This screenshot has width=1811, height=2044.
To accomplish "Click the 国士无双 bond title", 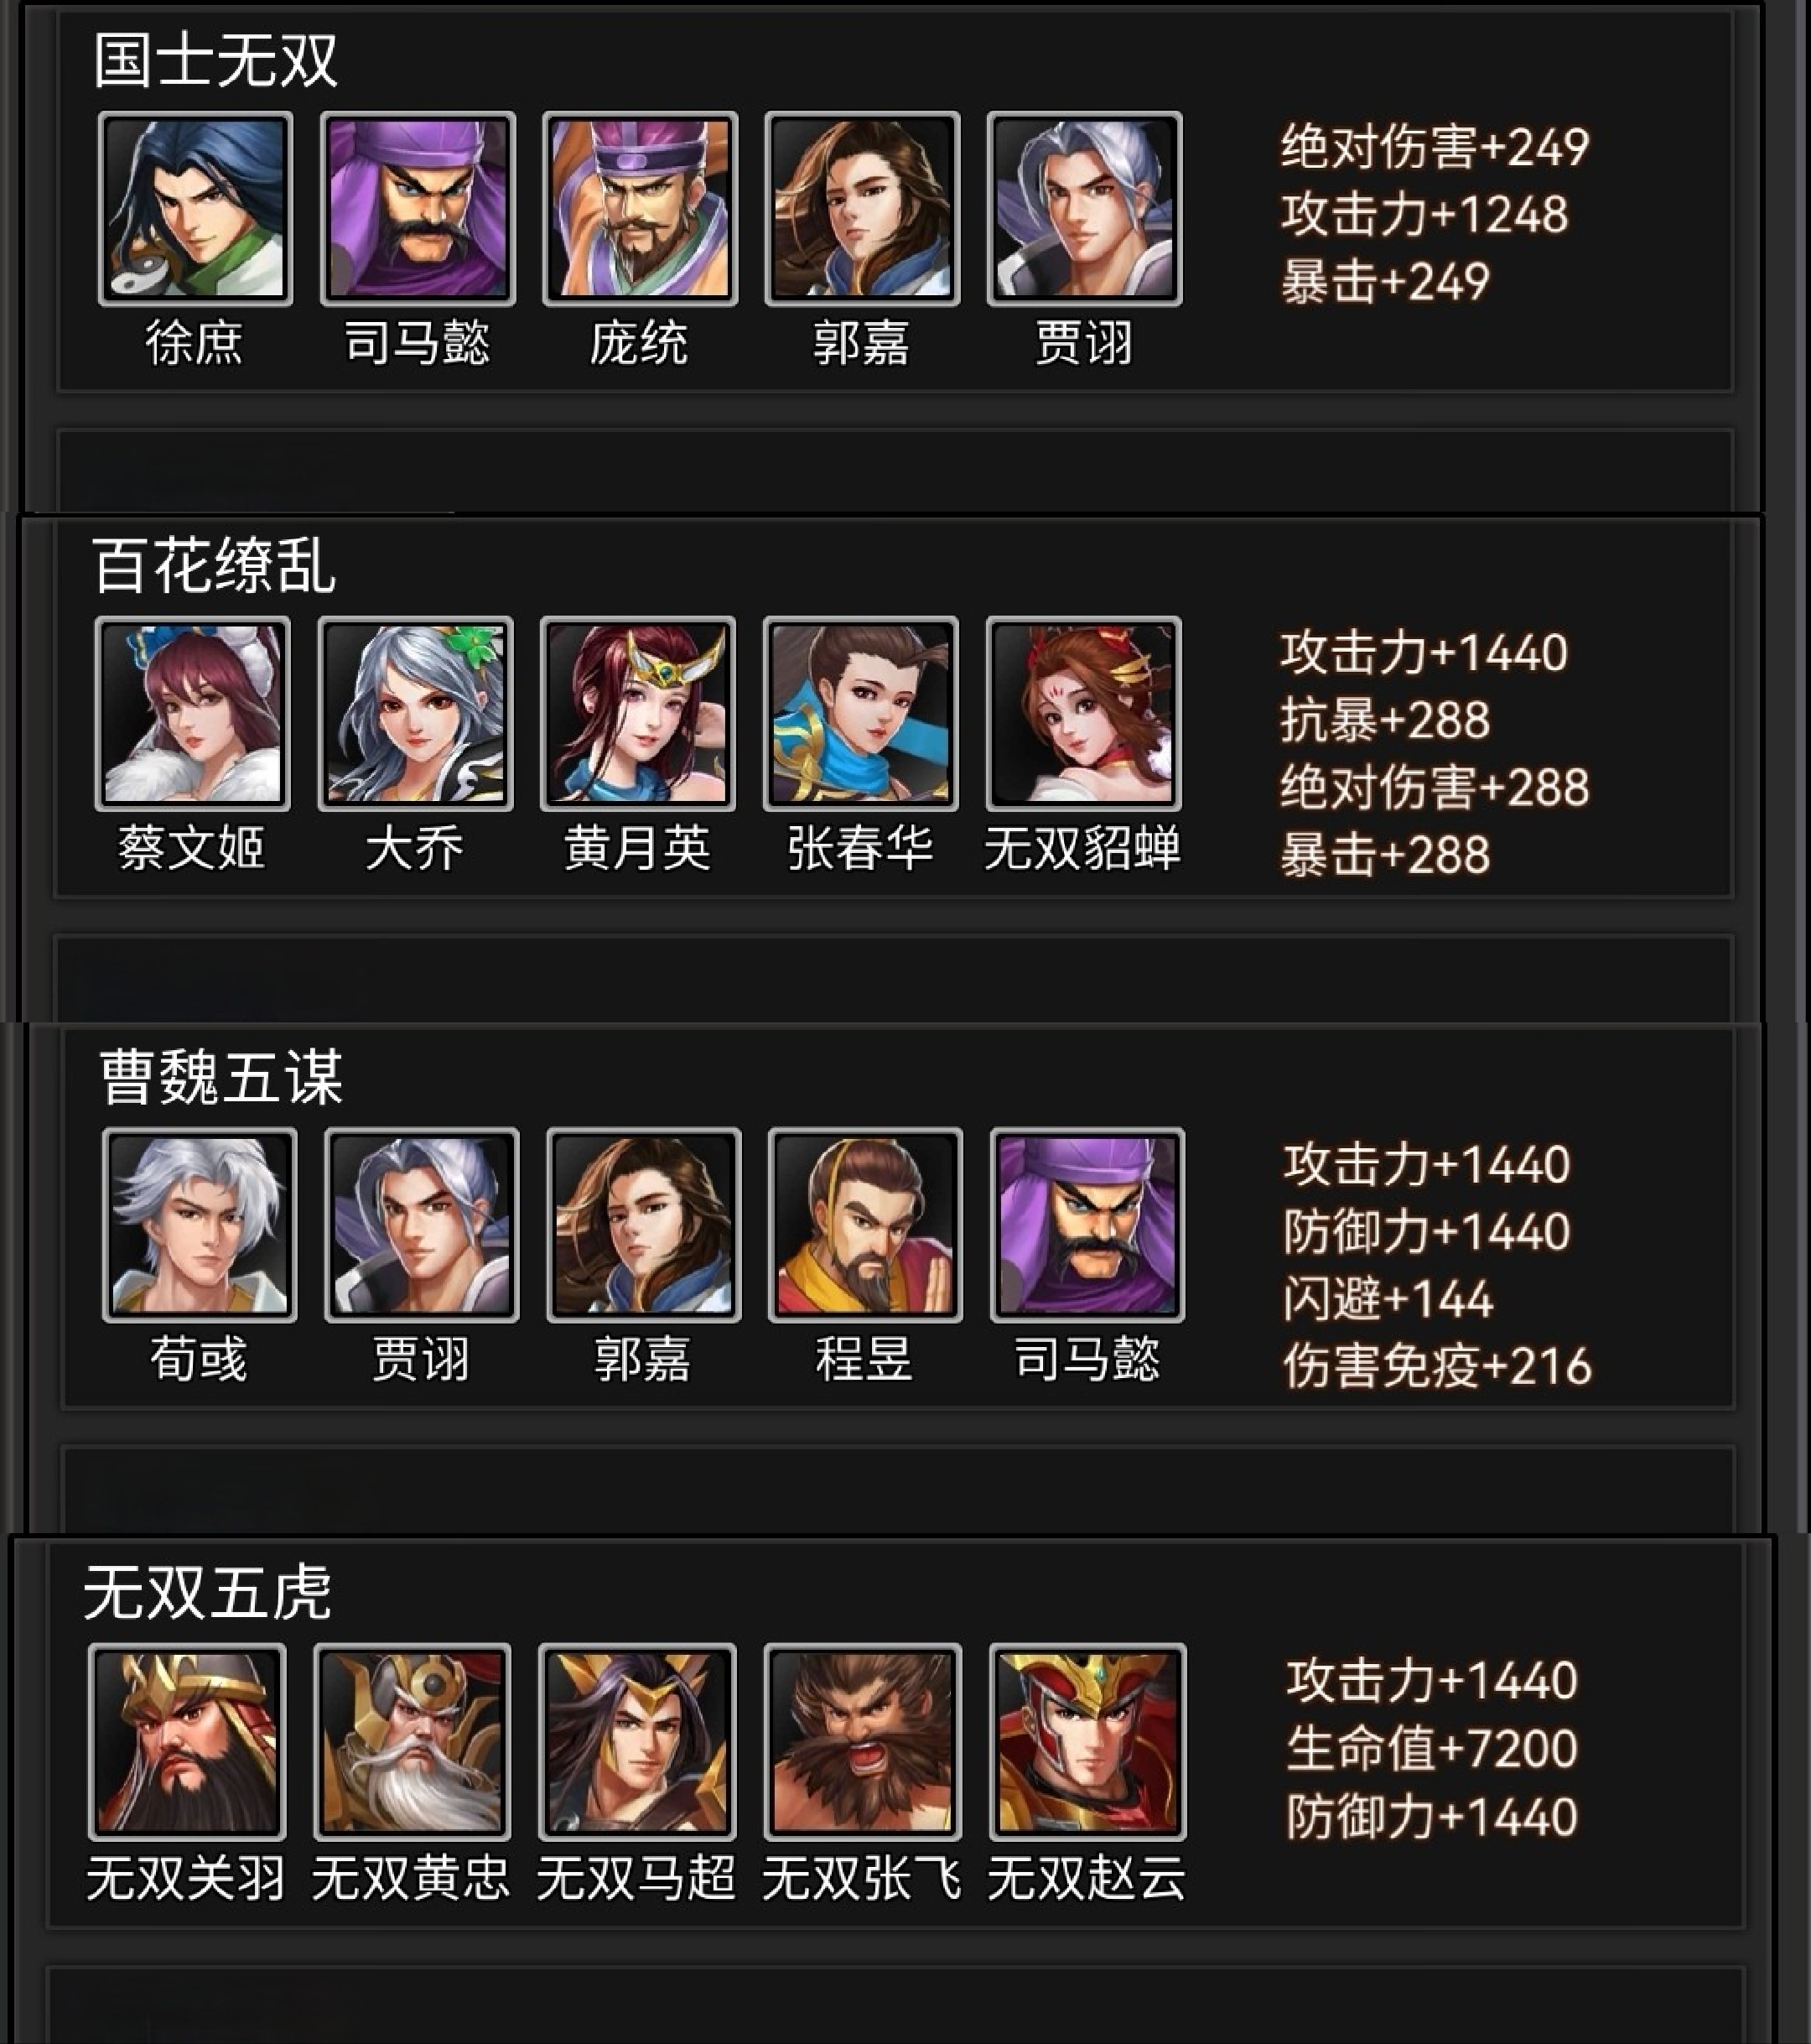I will [x=215, y=60].
